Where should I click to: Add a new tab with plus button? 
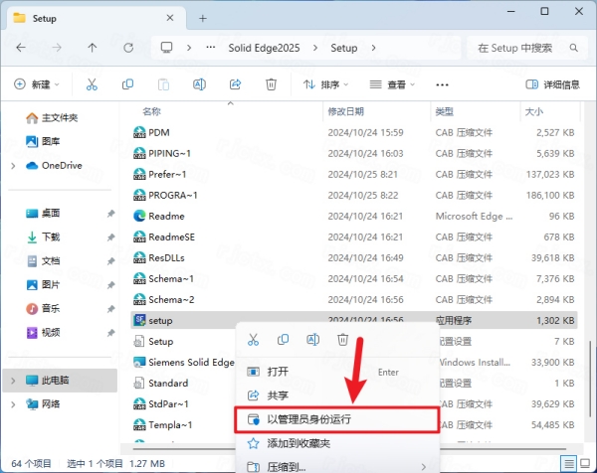tap(203, 18)
